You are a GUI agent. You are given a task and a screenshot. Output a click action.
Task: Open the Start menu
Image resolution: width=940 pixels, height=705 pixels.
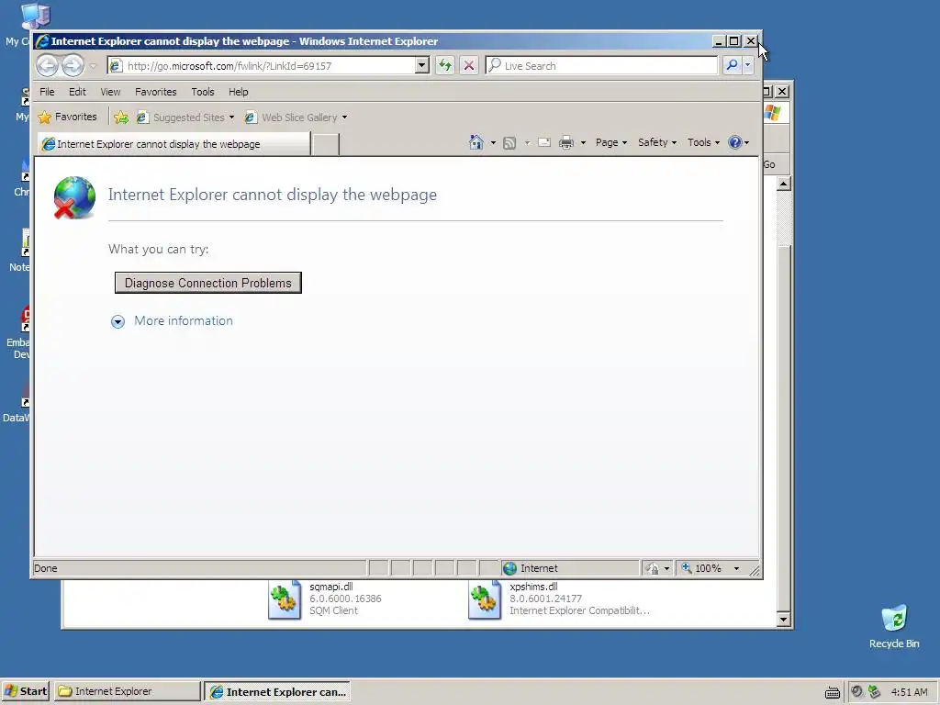pos(25,691)
